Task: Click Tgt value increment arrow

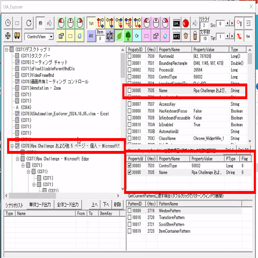Action: pyautogui.click(x=232, y=36)
